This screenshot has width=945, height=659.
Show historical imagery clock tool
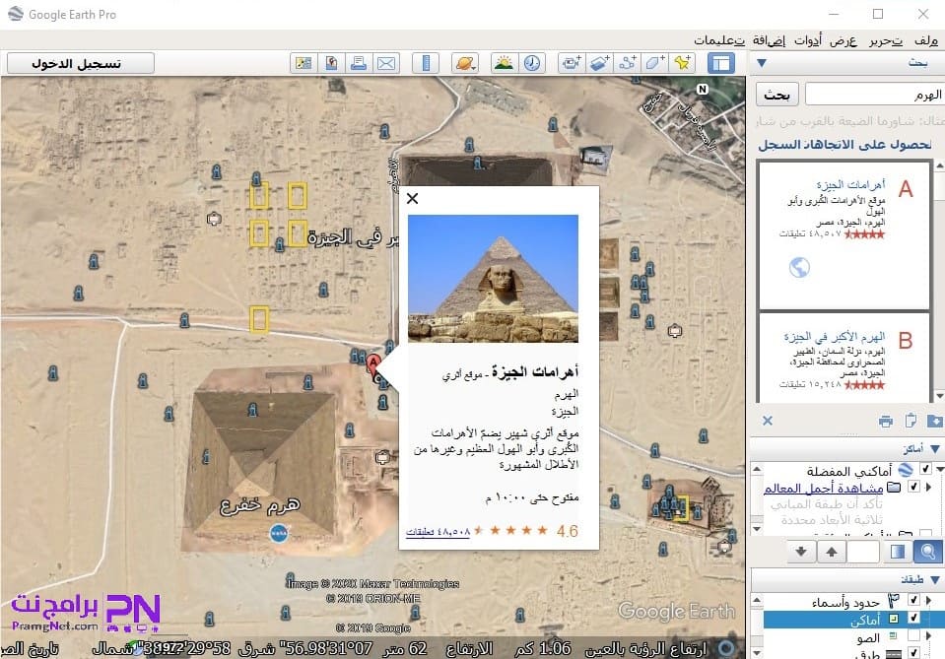pyautogui.click(x=531, y=63)
